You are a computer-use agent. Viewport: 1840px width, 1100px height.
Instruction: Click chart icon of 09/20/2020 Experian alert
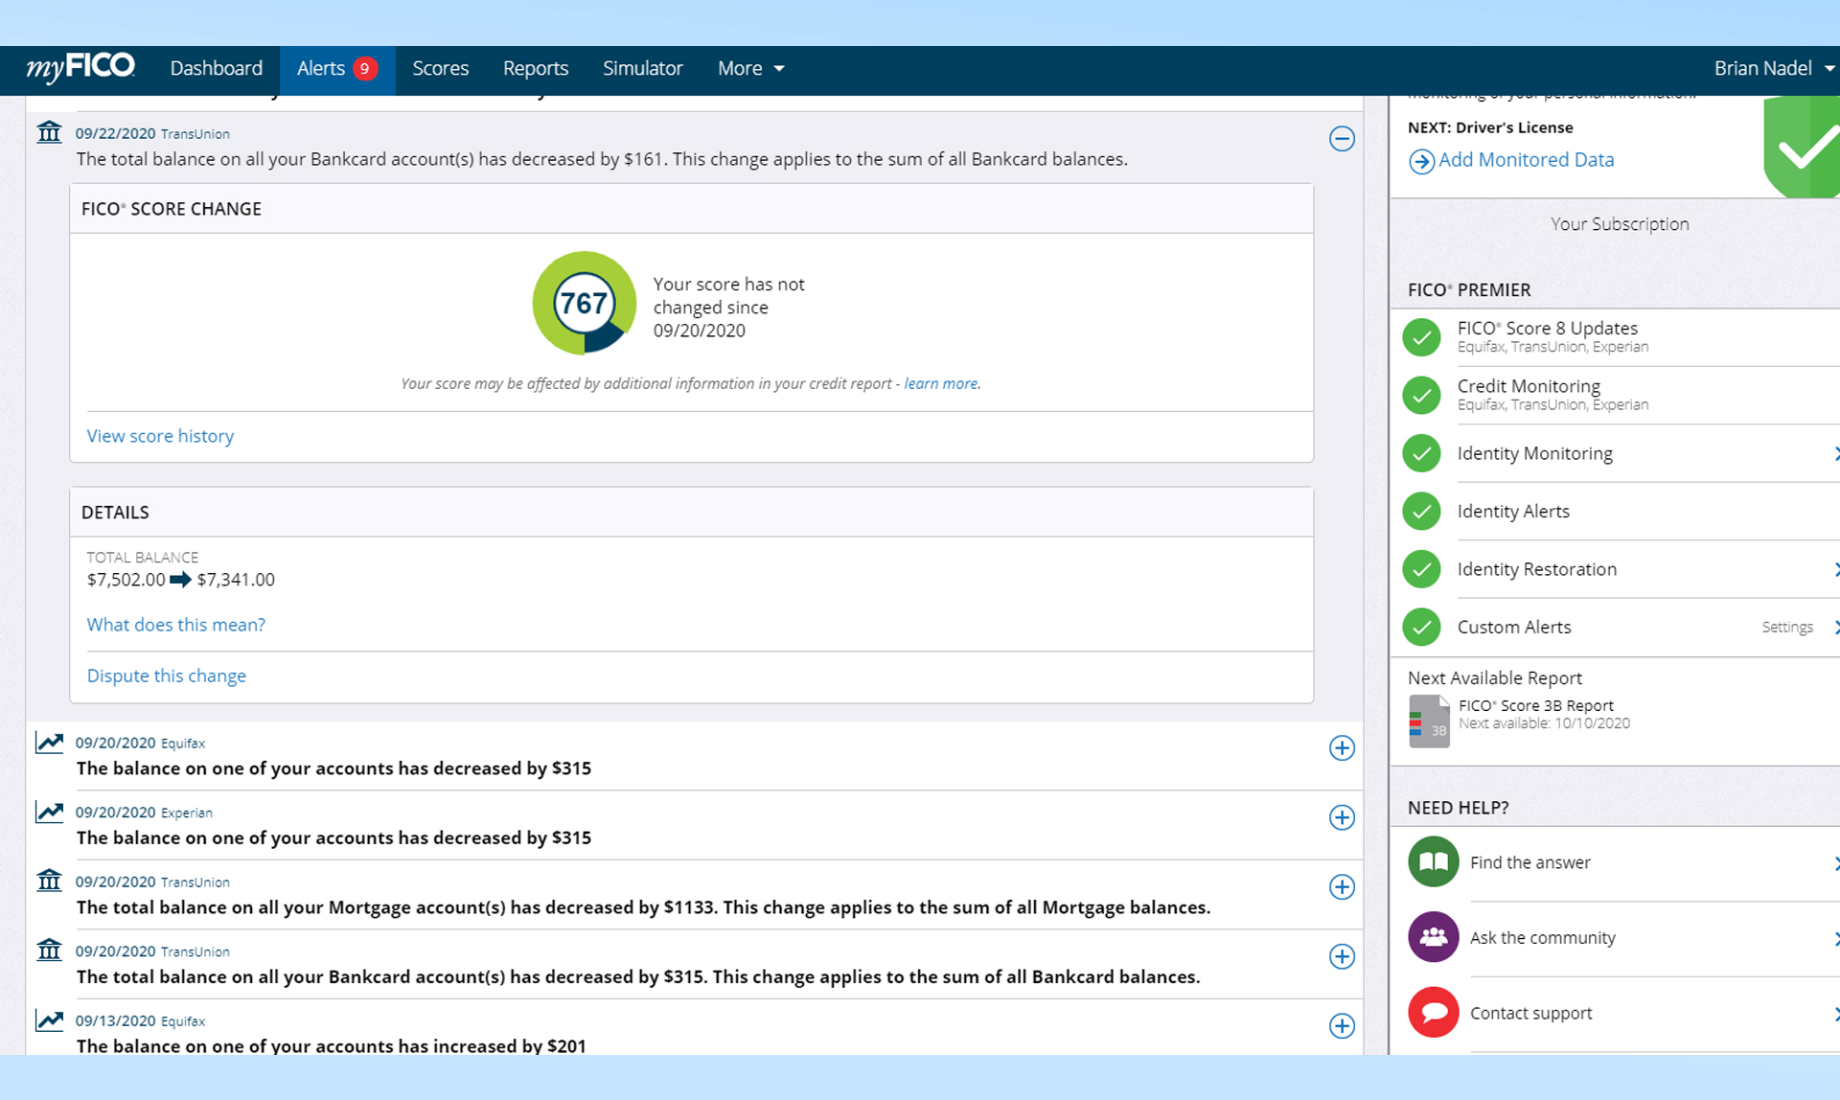click(x=49, y=813)
